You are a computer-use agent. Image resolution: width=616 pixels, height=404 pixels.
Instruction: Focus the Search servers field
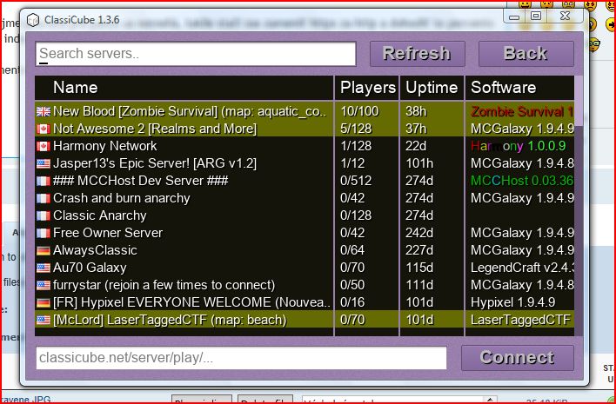[196, 54]
